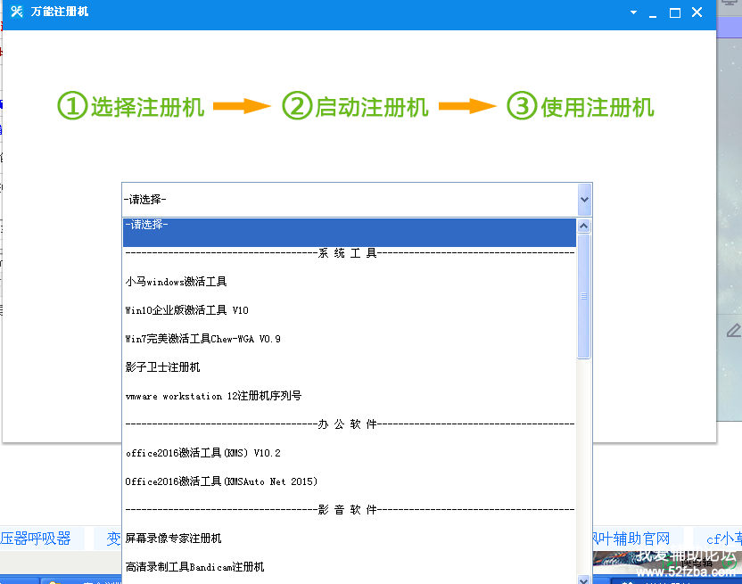This screenshot has height=584, width=742.
Task: Pick Office2016激活工具(KMSAuto Net 2015)
Action: point(222,481)
